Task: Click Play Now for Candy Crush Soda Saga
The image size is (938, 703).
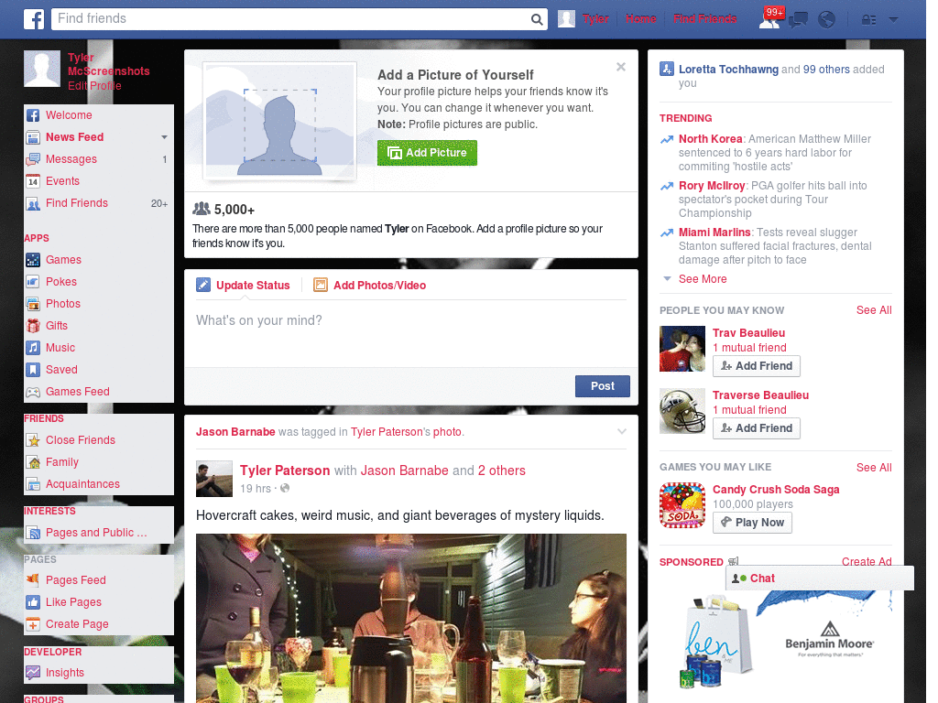Action: 752,523
